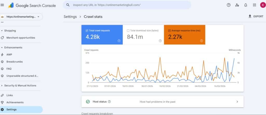Collapse the Shopping section
Image resolution: width=266 pixels, height=115 pixels.
tap(2, 31)
